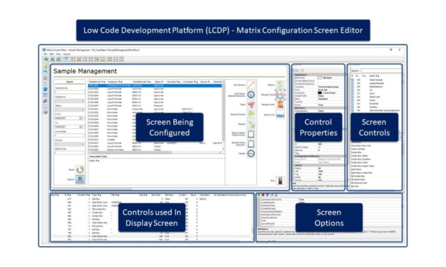Open the Status combo box in search panel
Image resolution: width=446 pixels, height=267 pixels.
pos(70,109)
